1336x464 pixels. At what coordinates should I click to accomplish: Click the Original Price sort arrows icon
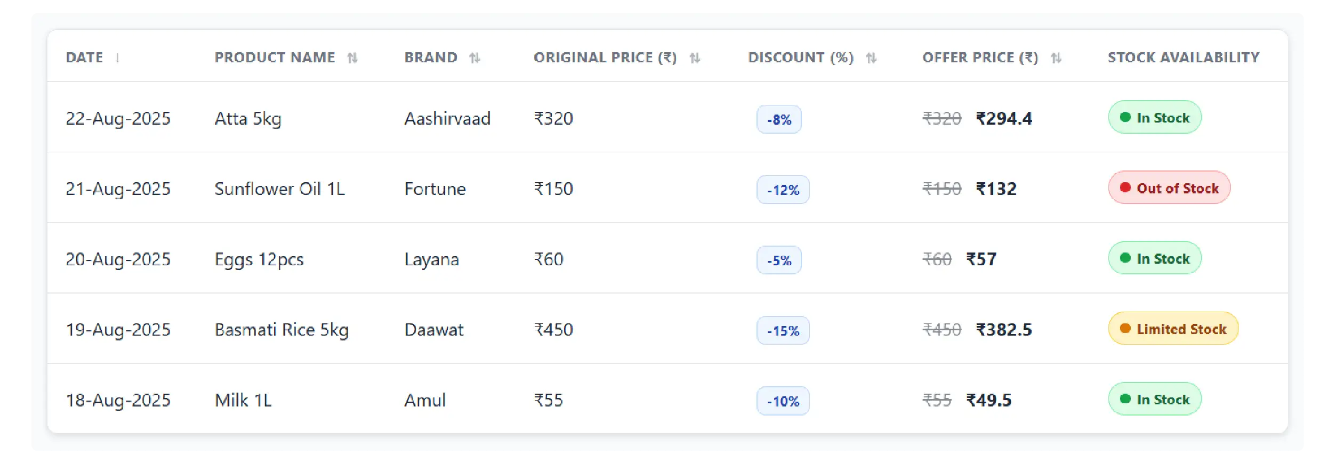[x=695, y=58]
